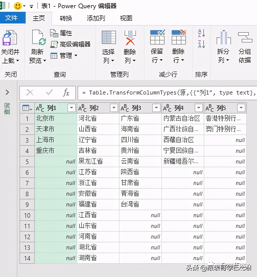Select the cell 内蒙古自治区
257x277 pixels.
pos(183,119)
